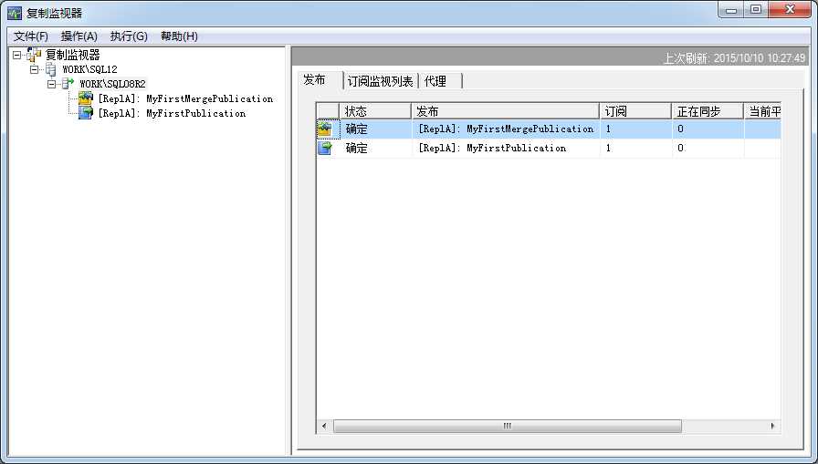
Task: Click the grid scrollbar right arrow
Action: tap(772, 426)
